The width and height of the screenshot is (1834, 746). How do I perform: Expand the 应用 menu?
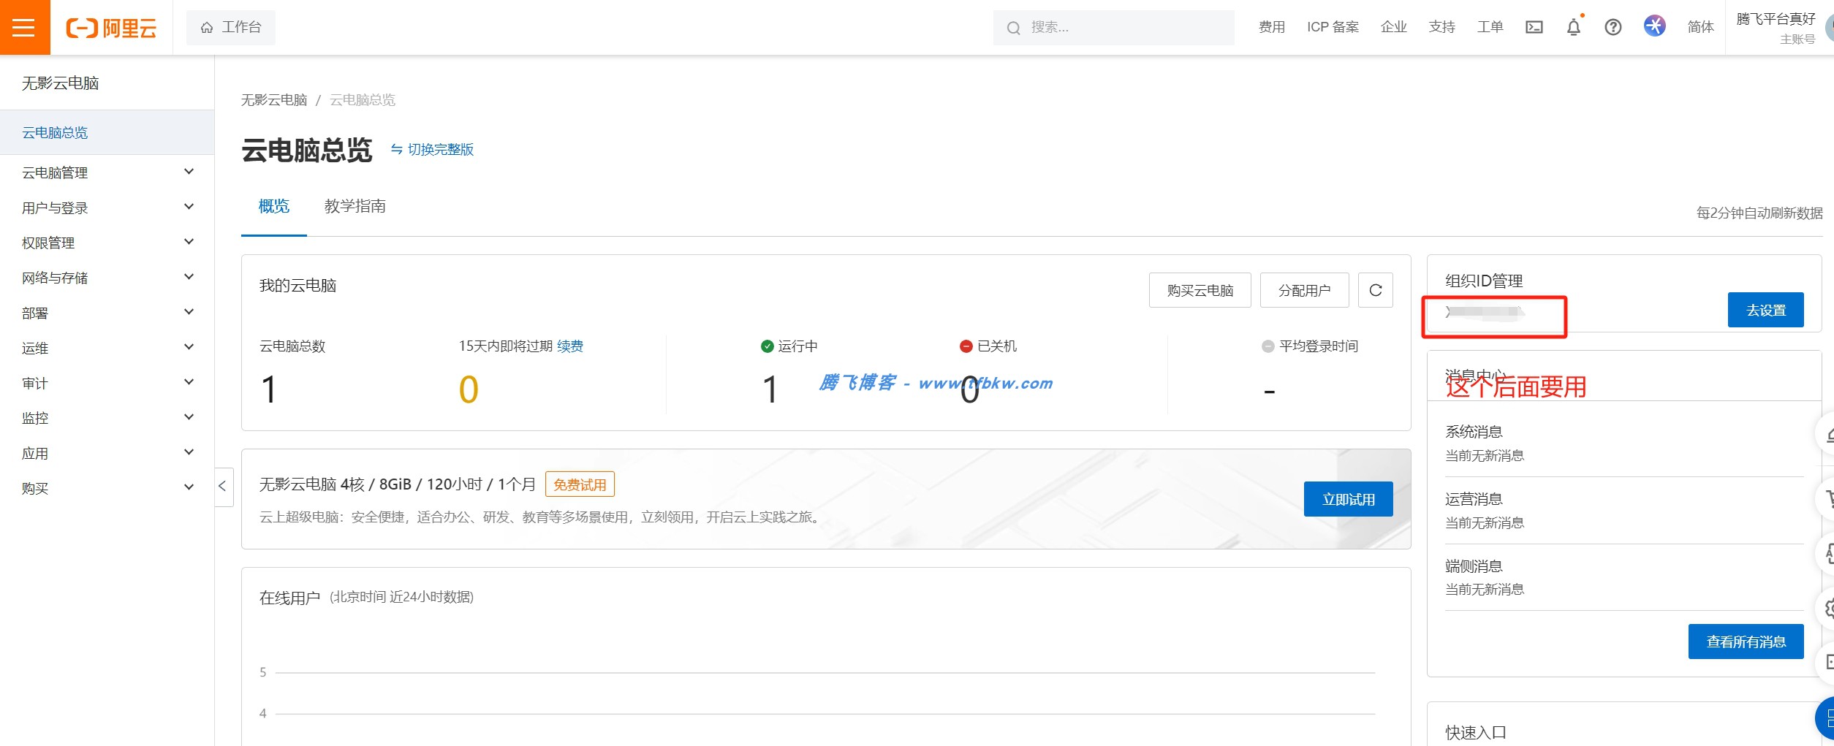pyautogui.click(x=107, y=453)
